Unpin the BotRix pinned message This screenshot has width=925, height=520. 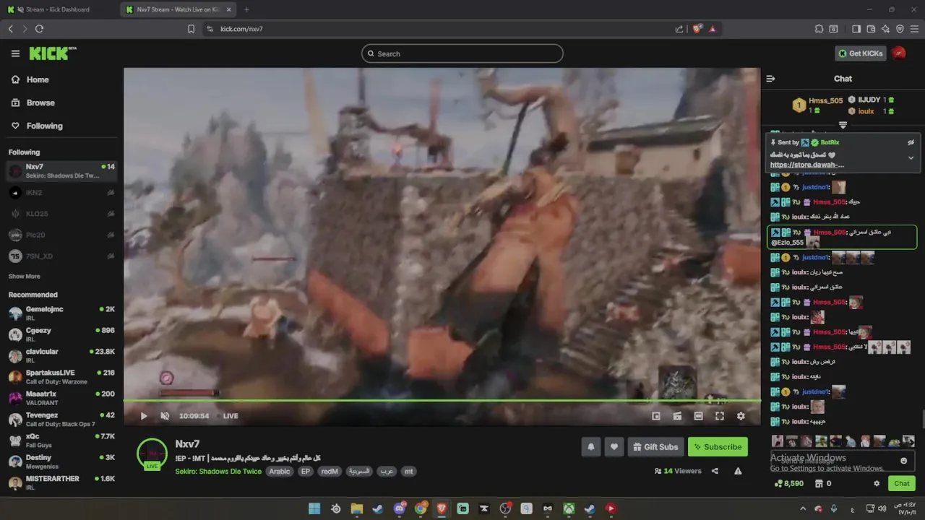pyautogui.click(x=911, y=142)
